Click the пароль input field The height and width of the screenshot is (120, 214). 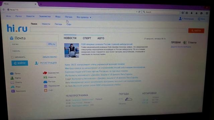(x=34, y=51)
